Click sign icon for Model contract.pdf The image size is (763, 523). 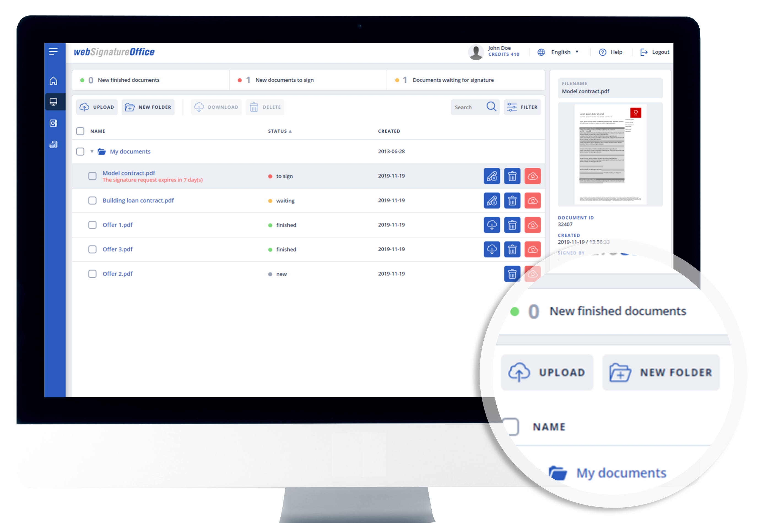pos(491,176)
